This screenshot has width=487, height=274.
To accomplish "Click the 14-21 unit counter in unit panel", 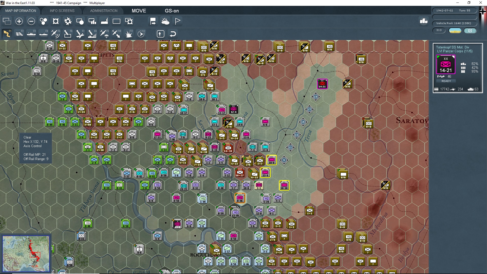I will [x=446, y=64].
